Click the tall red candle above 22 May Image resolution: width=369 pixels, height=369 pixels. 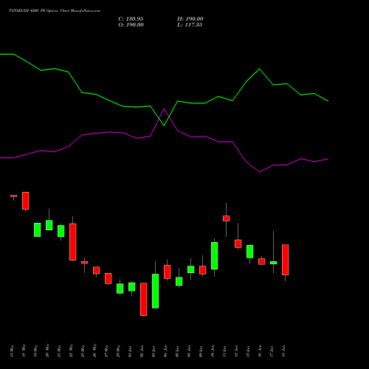point(73,242)
